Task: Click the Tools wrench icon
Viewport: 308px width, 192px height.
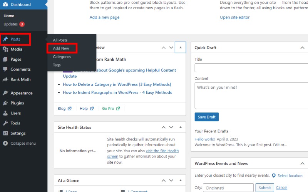Action: [5, 123]
